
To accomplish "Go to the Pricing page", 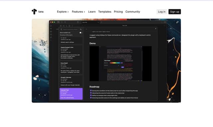I will (118, 12).
